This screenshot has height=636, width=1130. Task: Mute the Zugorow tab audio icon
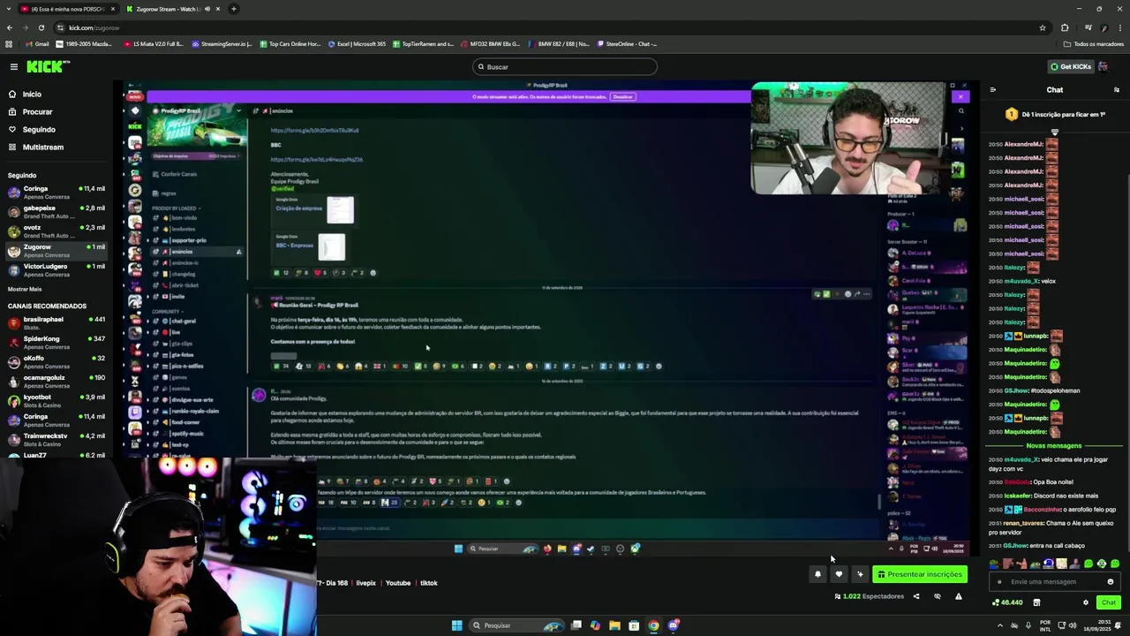207,9
